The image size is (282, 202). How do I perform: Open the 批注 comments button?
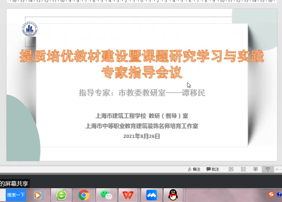[213, 169]
